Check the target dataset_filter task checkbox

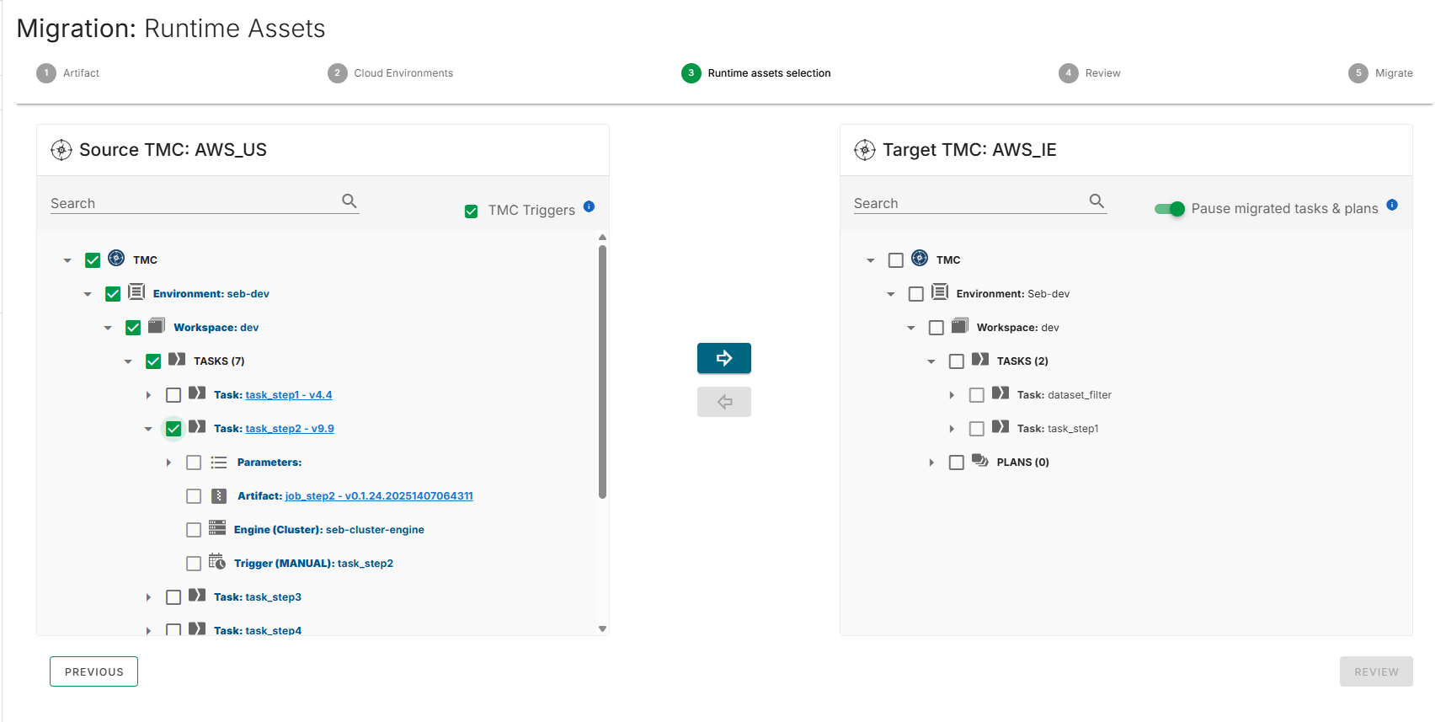click(x=977, y=395)
